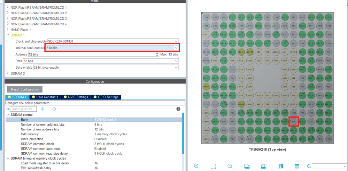Select the PA10 pin
The height and width of the screenshot is (171, 348).
(328, 43)
